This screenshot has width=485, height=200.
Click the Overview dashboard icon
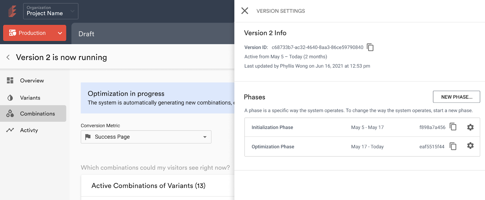click(x=10, y=80)
